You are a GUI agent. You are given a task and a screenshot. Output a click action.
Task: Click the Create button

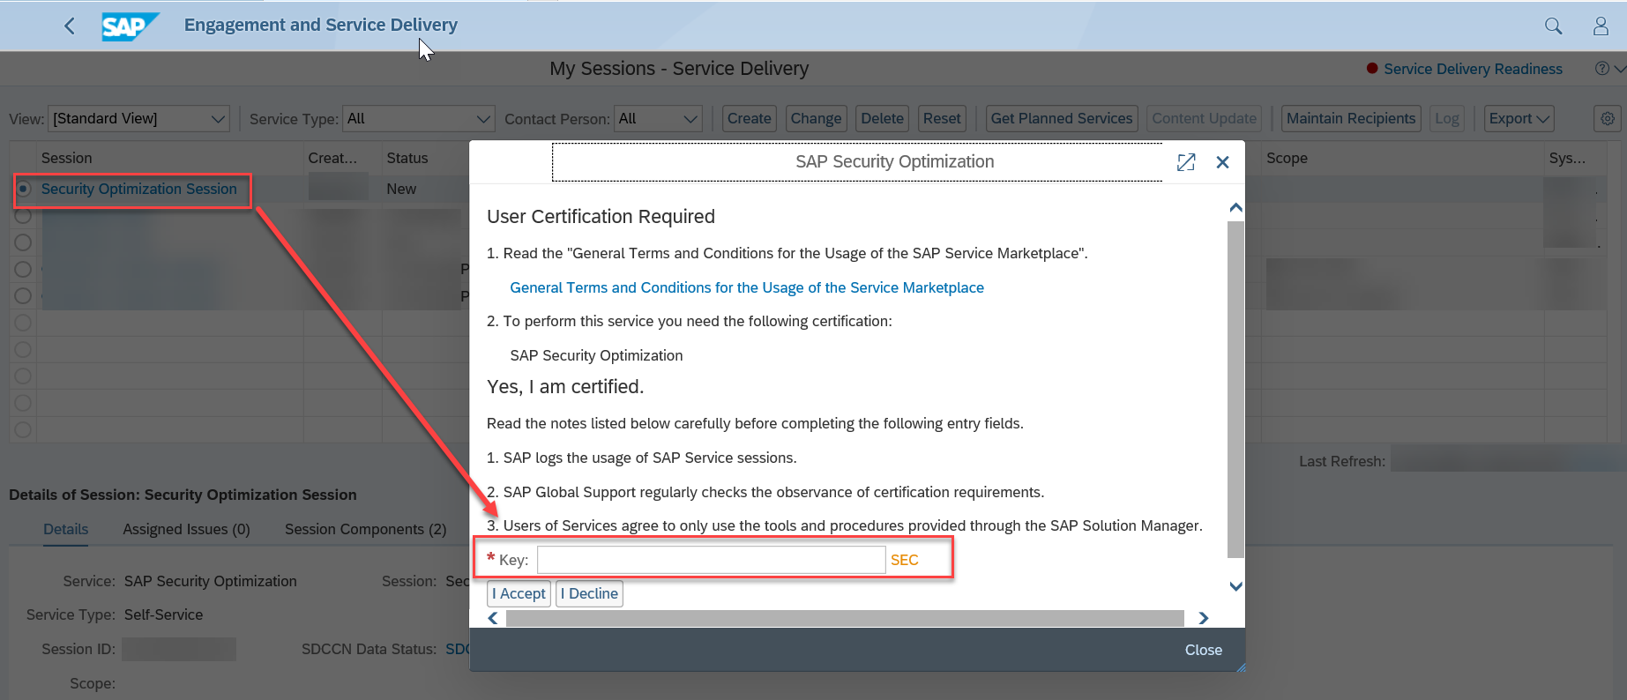750,118
